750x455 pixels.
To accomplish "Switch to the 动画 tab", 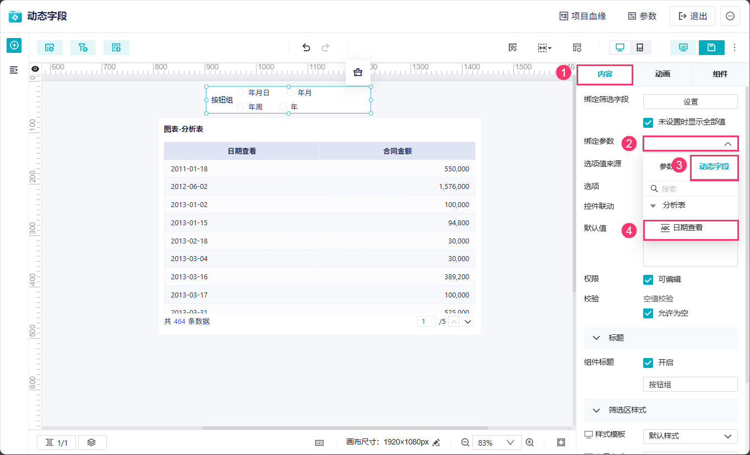I will tap(662, 74).
